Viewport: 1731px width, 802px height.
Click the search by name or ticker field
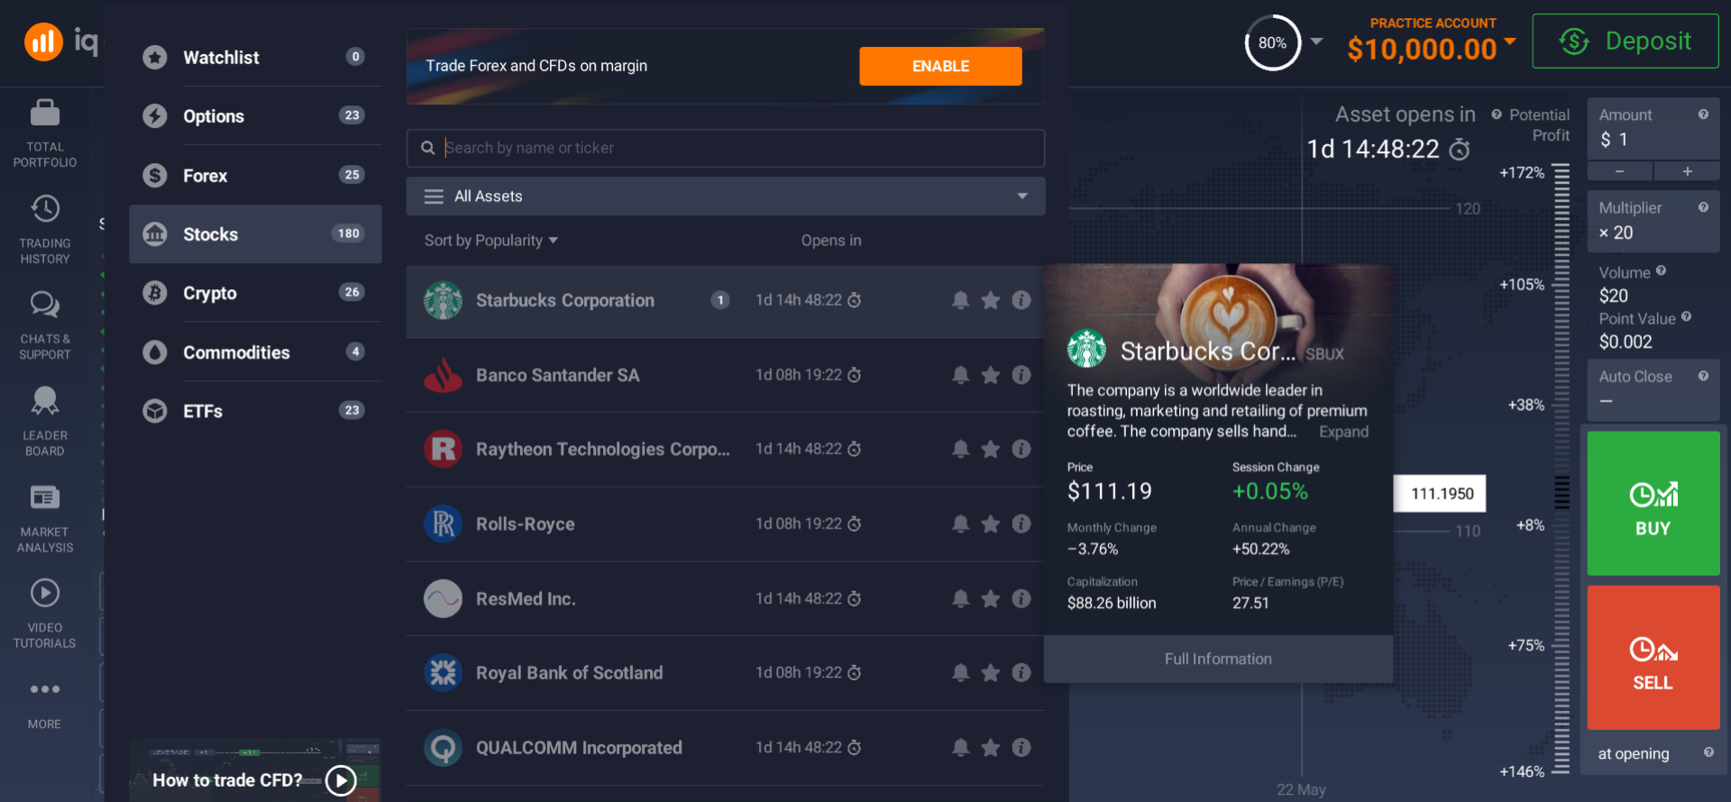tap(726, 148)
